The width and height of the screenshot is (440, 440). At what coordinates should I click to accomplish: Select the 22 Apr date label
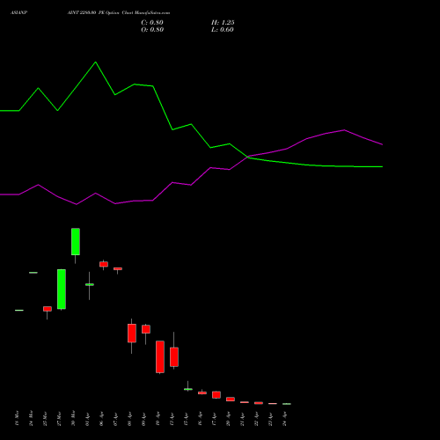pos(256,419)
